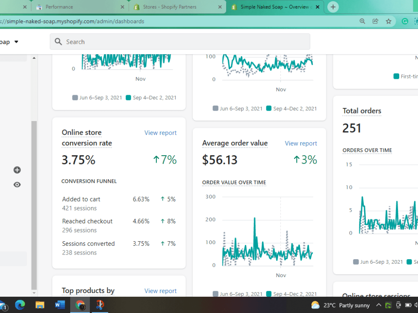The width and height of the screenshot is (418, 313).
Task: Click the 296 sessions text
Action: 79,230
